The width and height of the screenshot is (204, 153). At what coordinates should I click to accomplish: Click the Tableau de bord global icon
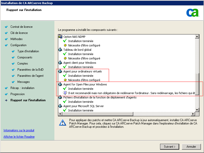(60, 49)
